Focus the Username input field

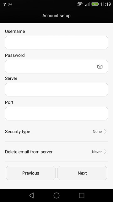(56, 43)
